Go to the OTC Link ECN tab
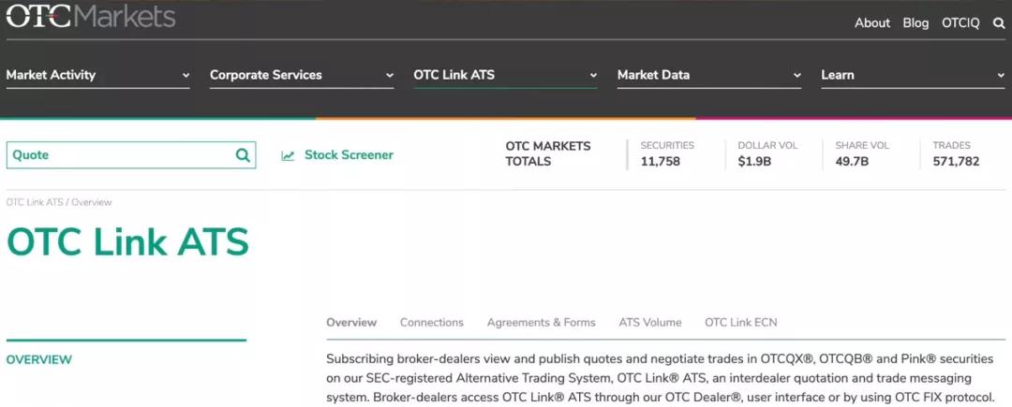Image resolution: width=1012 pixels, height=407 pixels. pos(740,323)
